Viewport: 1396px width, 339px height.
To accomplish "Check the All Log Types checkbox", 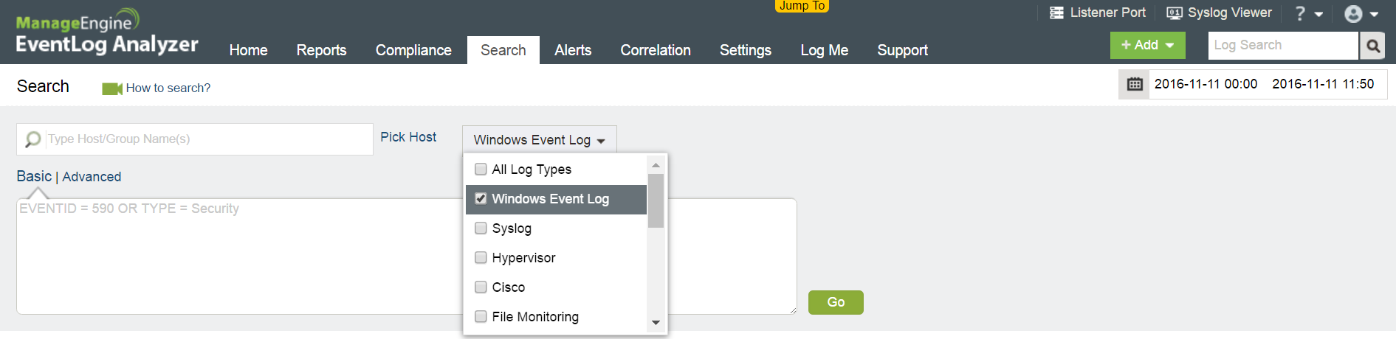I will 481,169.
